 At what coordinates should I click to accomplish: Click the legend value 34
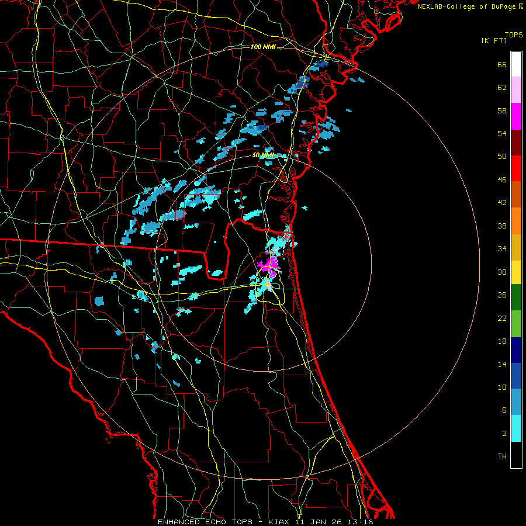point(502,248)
